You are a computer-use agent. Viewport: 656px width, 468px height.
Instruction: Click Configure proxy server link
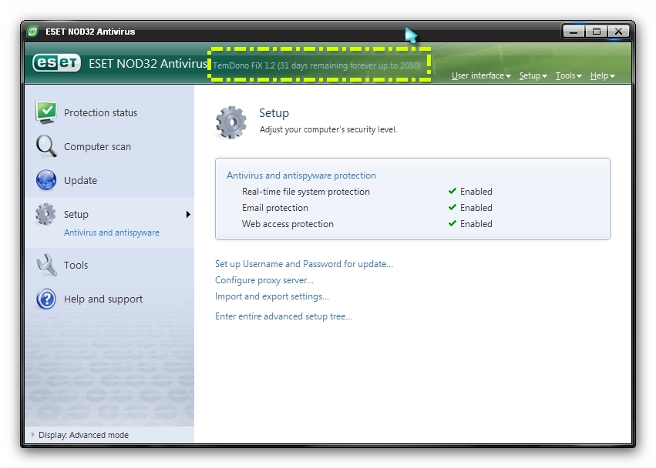[264, 280]
